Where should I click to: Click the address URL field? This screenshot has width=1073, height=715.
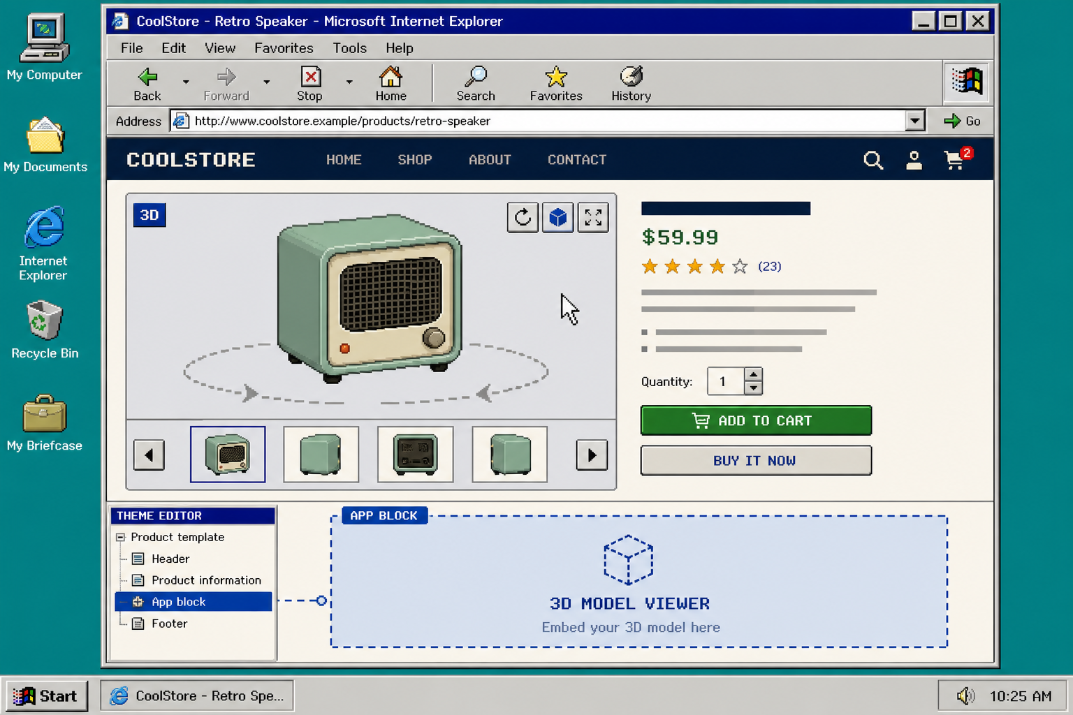click(538, 121)
